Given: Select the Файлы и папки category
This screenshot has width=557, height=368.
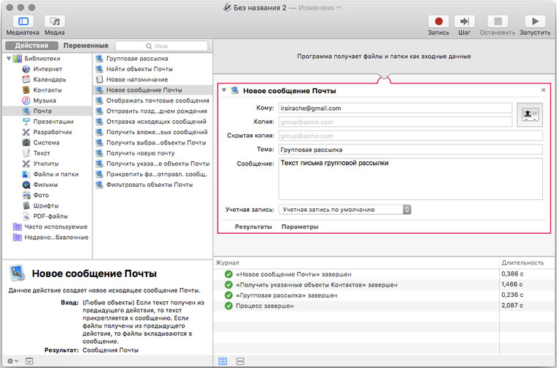Looking at the screenshot, I should click(x=56, y=174).
